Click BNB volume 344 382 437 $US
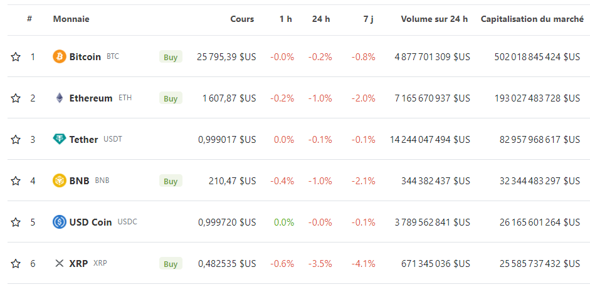Screen dimensions: 590x287 coord(436,181)
